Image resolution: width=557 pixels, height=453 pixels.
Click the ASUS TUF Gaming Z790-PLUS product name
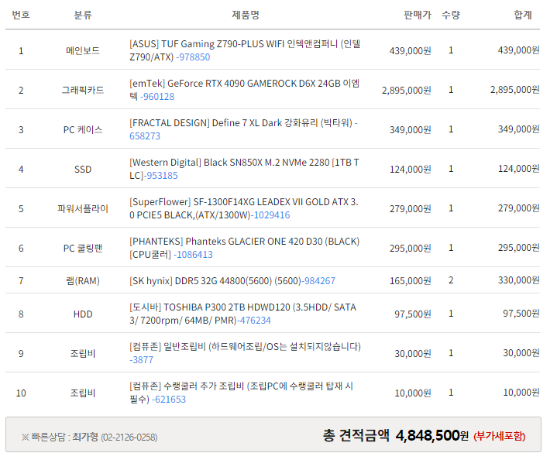click(x=245, y=50)
